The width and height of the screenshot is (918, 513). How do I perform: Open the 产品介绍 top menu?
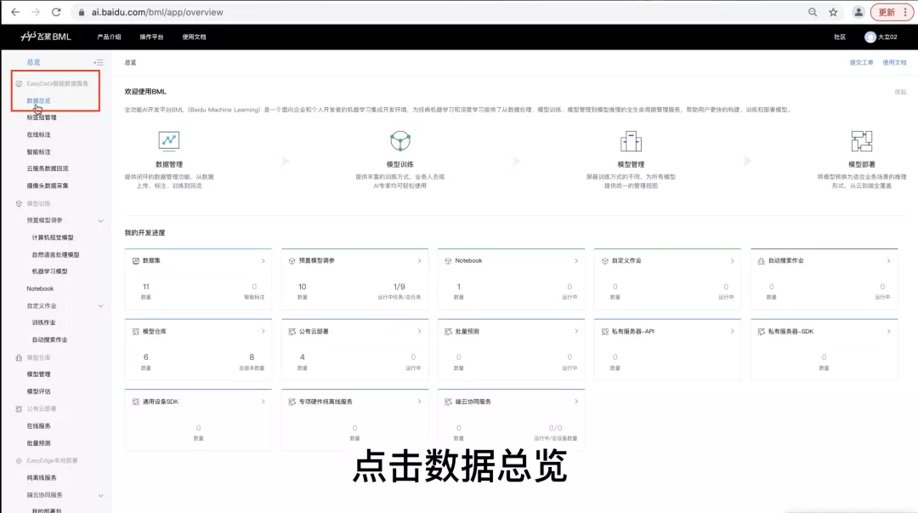109,37
